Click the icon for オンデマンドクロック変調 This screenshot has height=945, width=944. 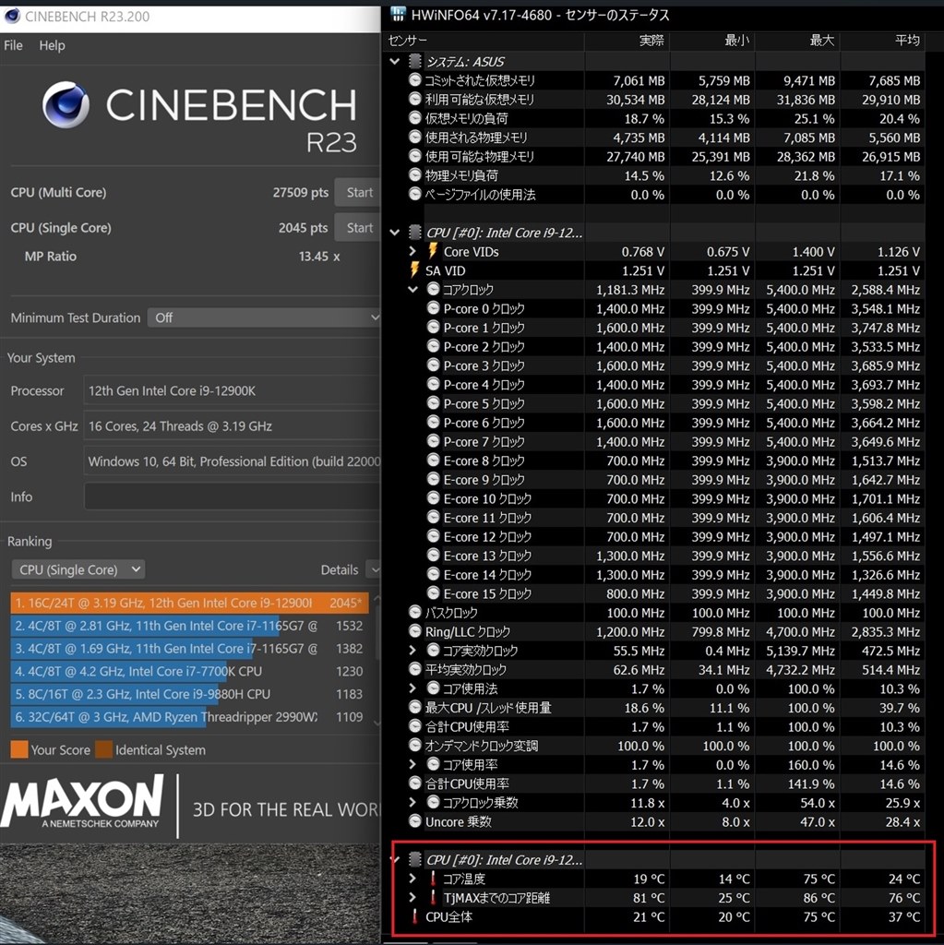click(414, 745)
